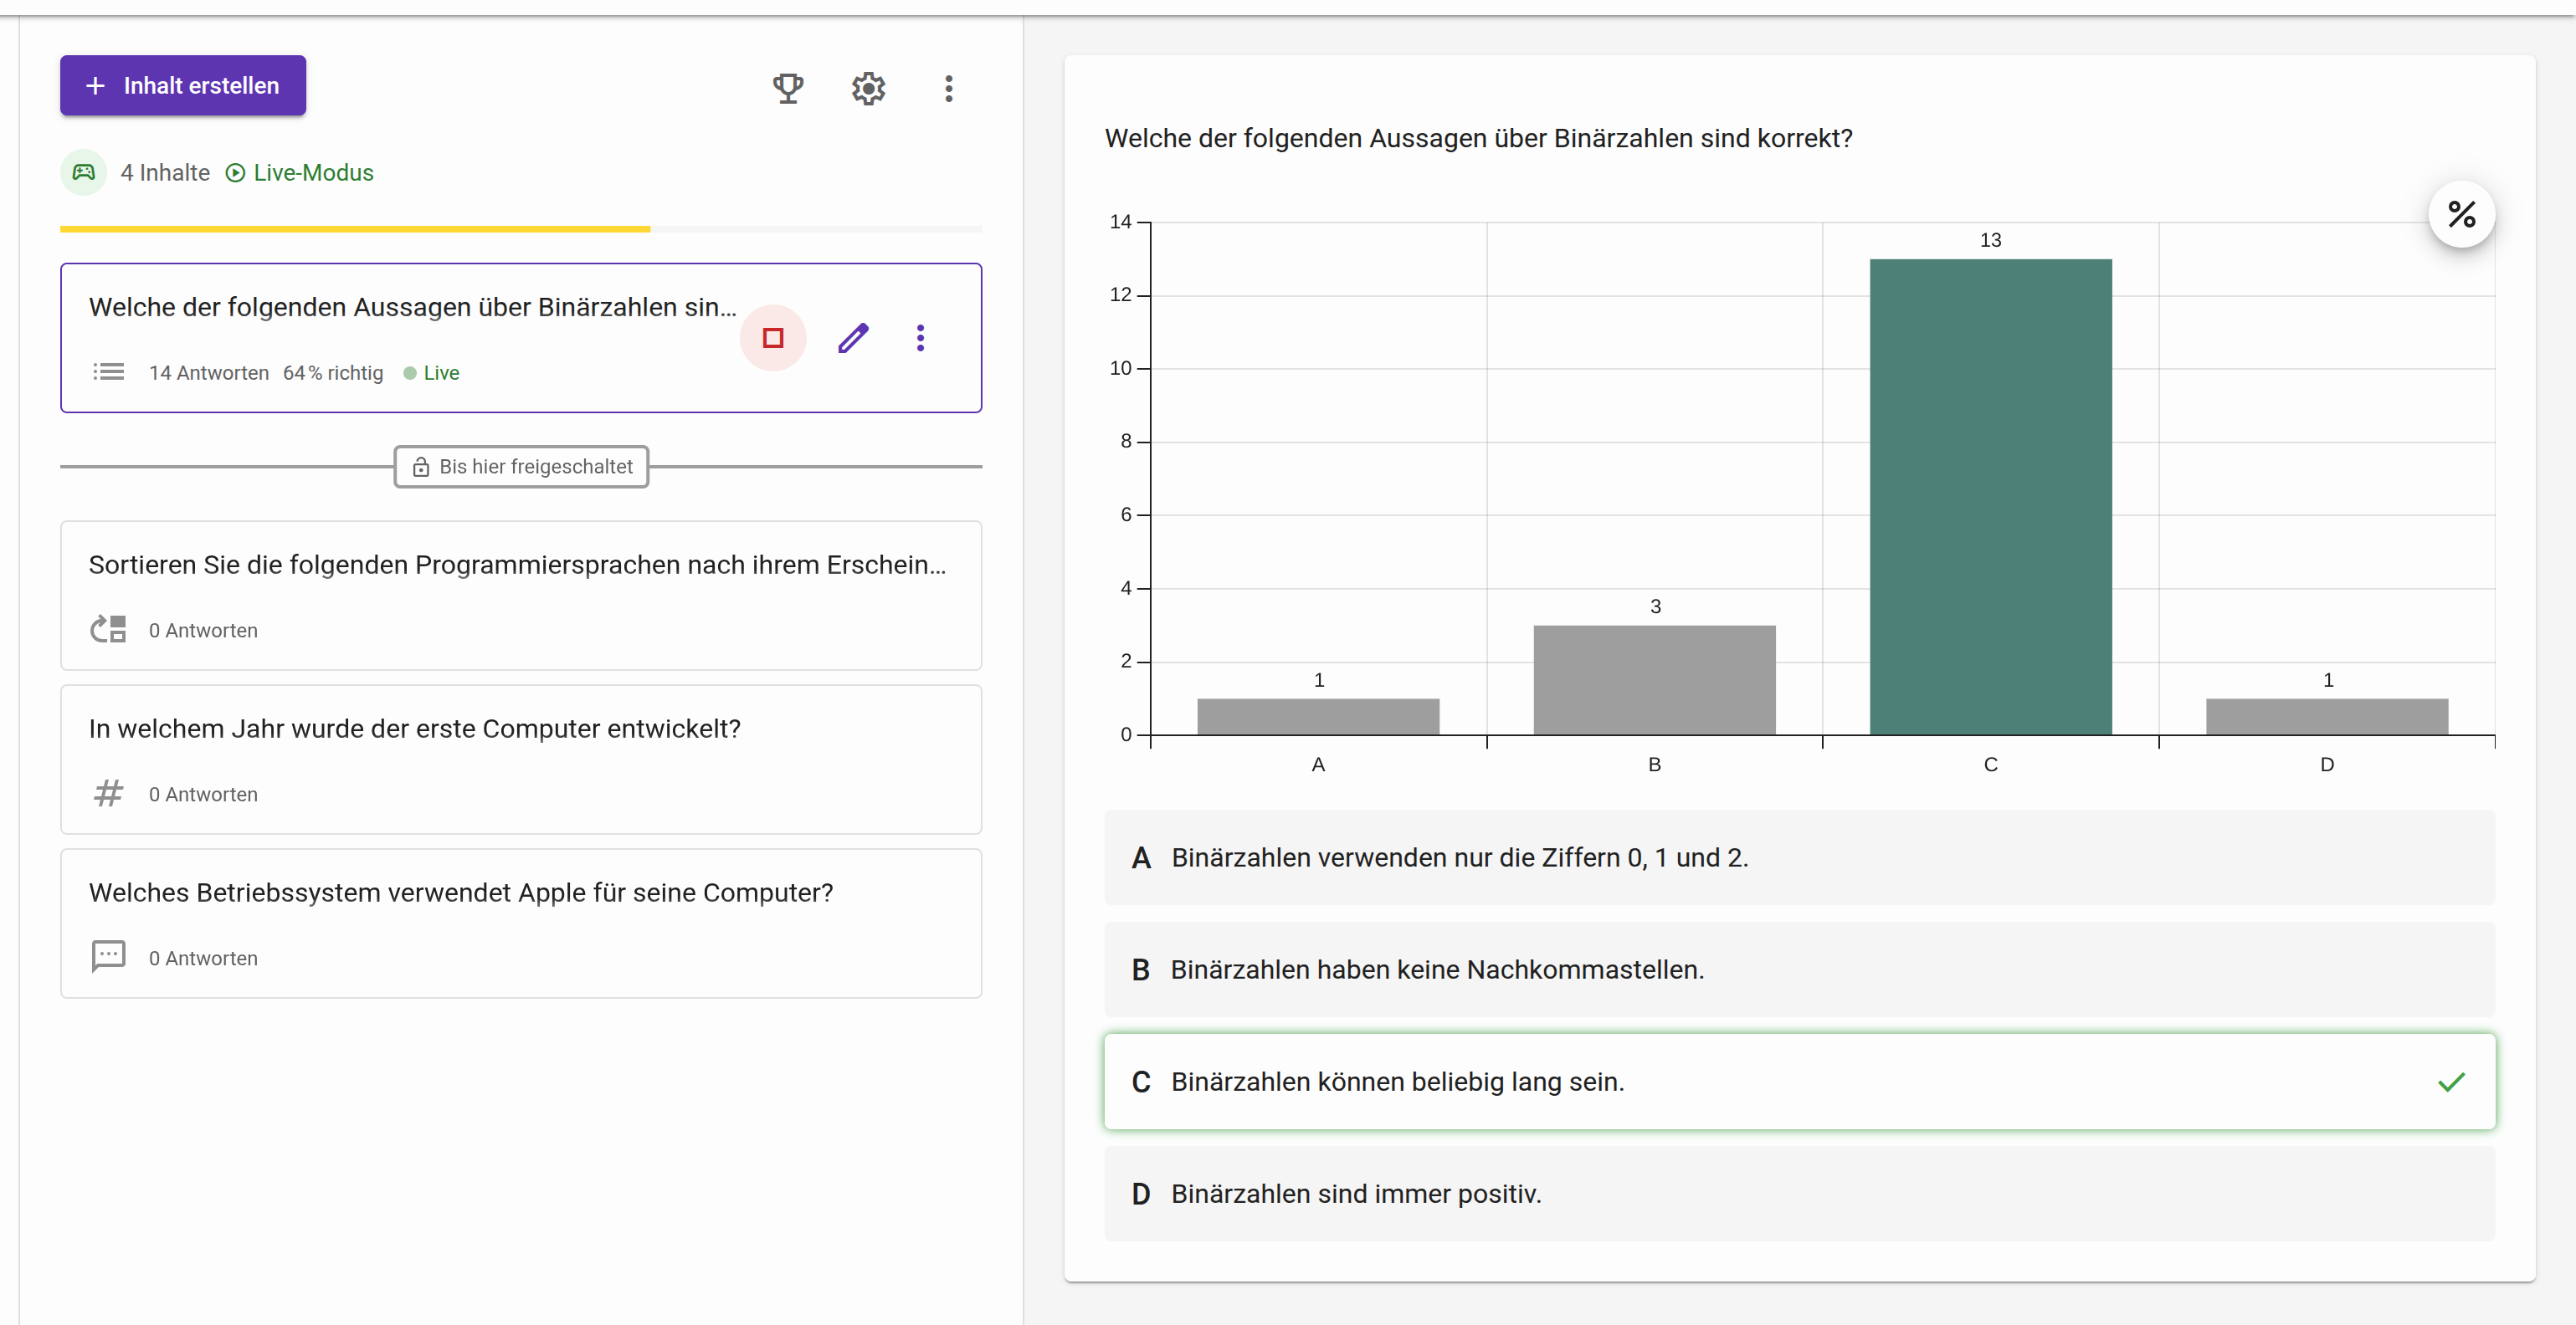The width and height of the screenshot is (2576, 1325).
Task: Click Inhalt erstellen button
Action: (x=183, y=86)
